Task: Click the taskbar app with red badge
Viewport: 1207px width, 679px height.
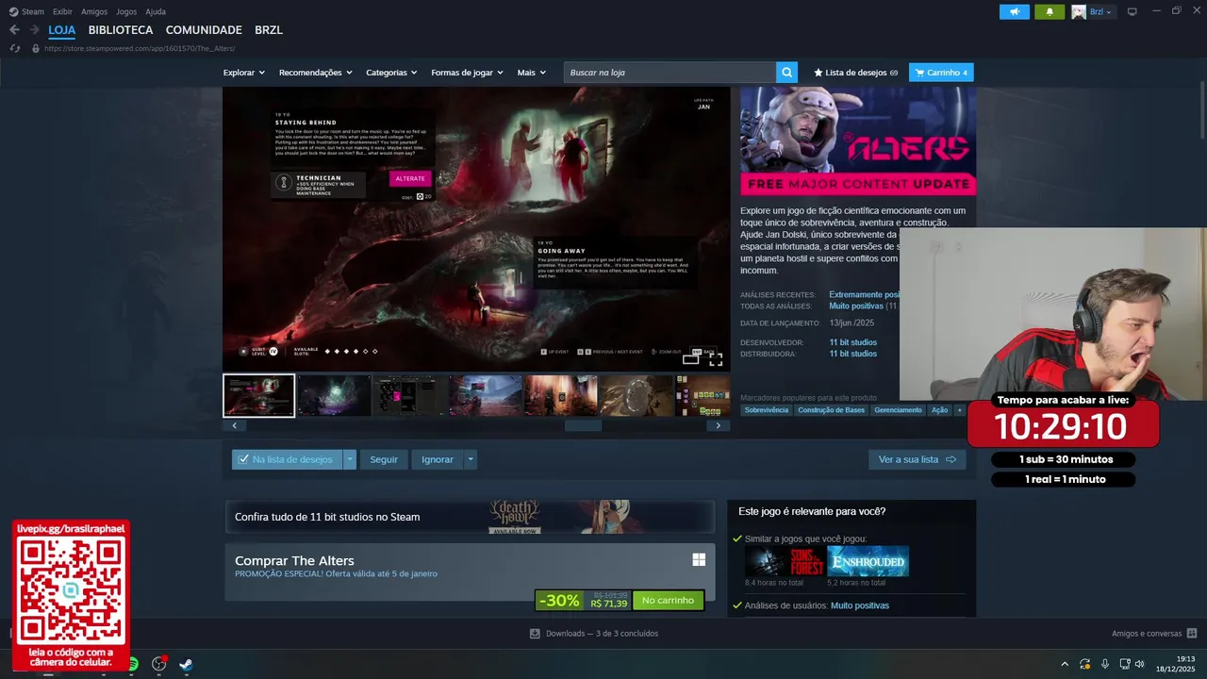Action: [x=159, y=663]
